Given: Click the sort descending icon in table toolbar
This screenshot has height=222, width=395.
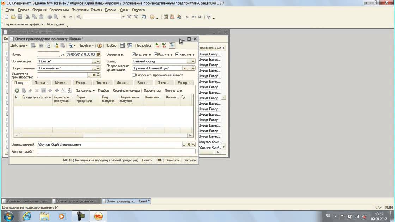Looking at the screenshot, I should 70,91.
